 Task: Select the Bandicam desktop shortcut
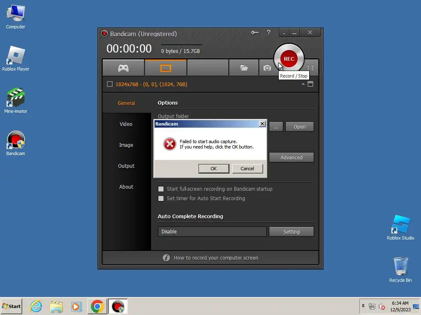(15, 143)
